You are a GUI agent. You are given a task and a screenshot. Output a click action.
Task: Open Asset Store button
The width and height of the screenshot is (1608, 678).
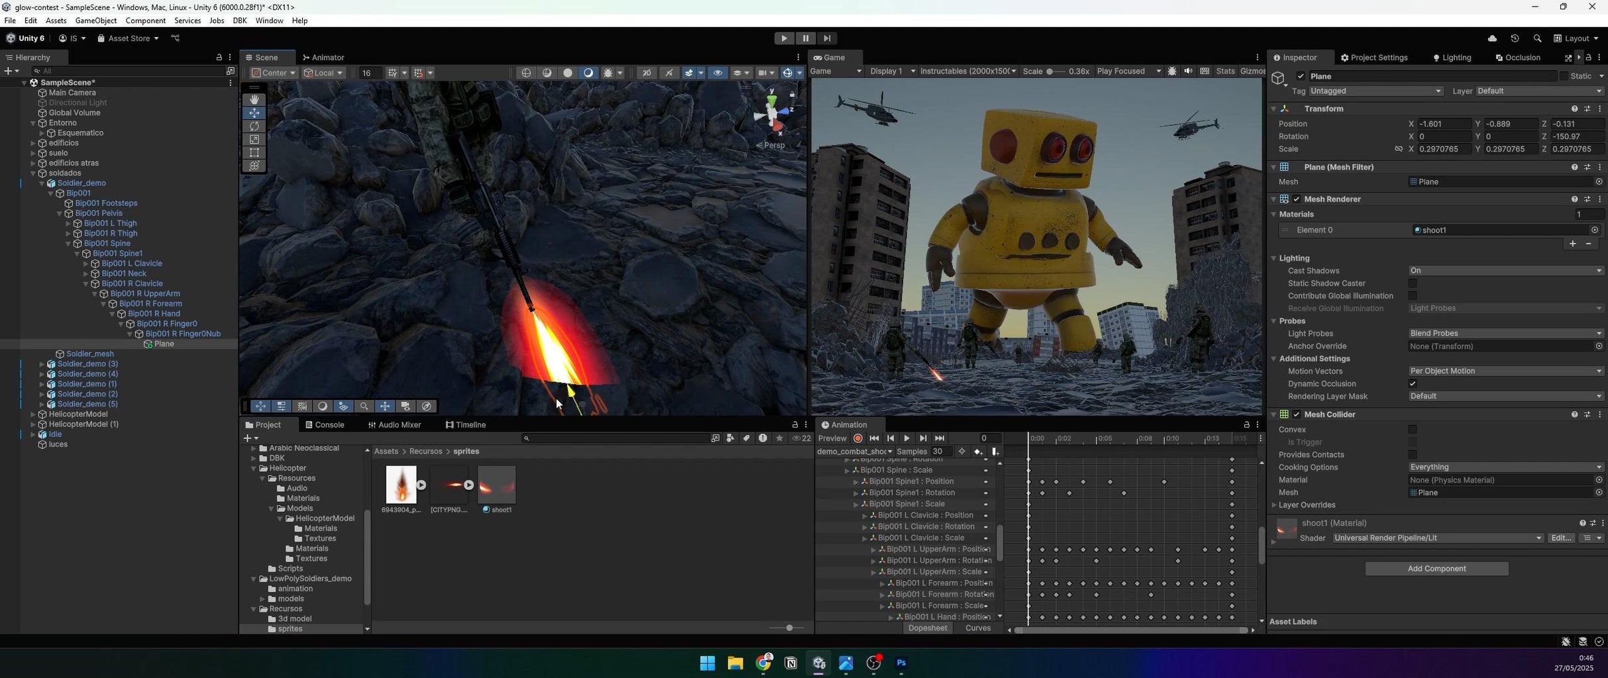[128, 38]
